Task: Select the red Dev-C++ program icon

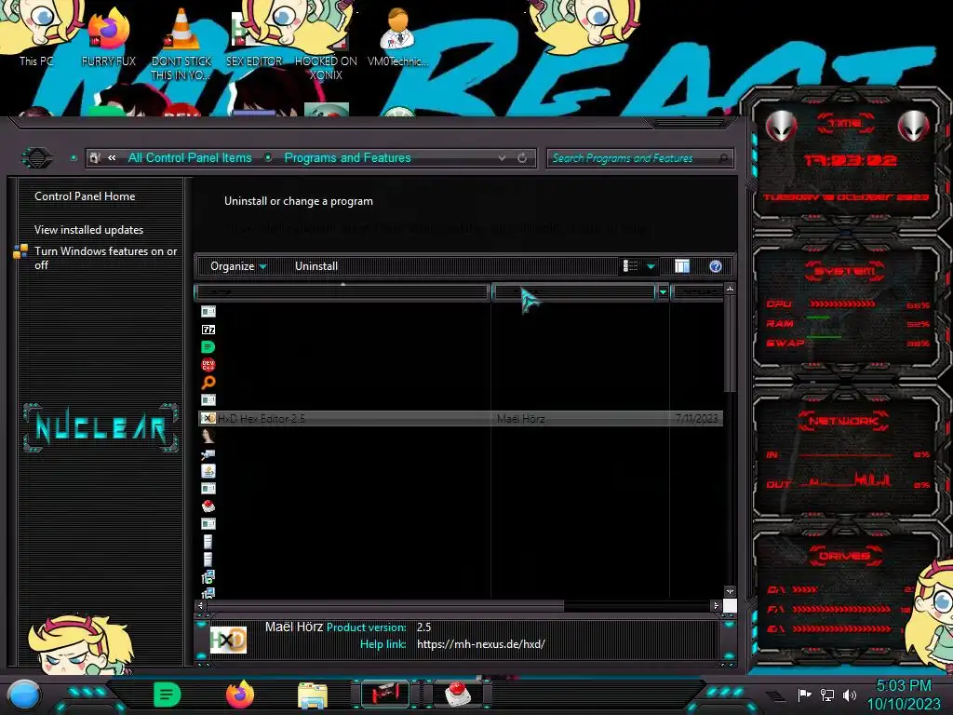Action: 208,365
